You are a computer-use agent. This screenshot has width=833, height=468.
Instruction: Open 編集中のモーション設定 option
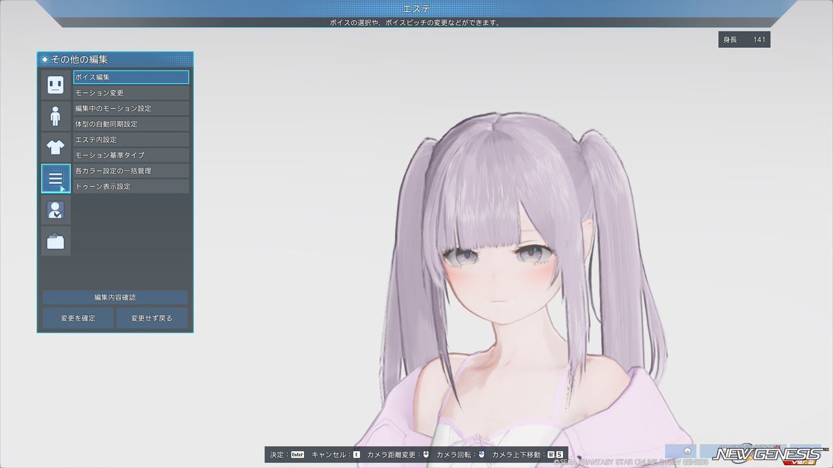(x=131, y=109)
